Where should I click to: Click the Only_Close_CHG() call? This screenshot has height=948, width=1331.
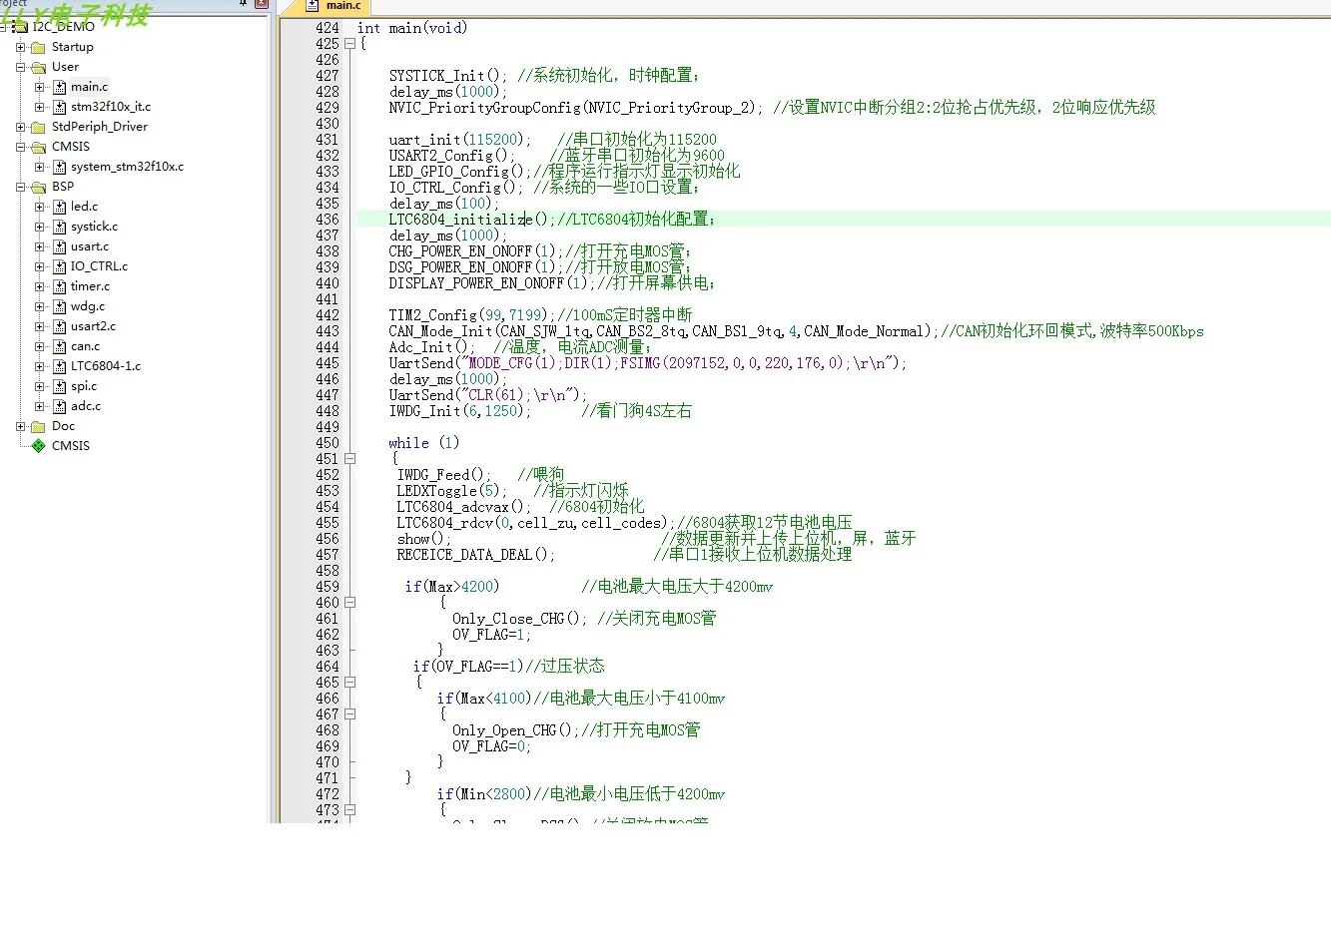[519, 619]
